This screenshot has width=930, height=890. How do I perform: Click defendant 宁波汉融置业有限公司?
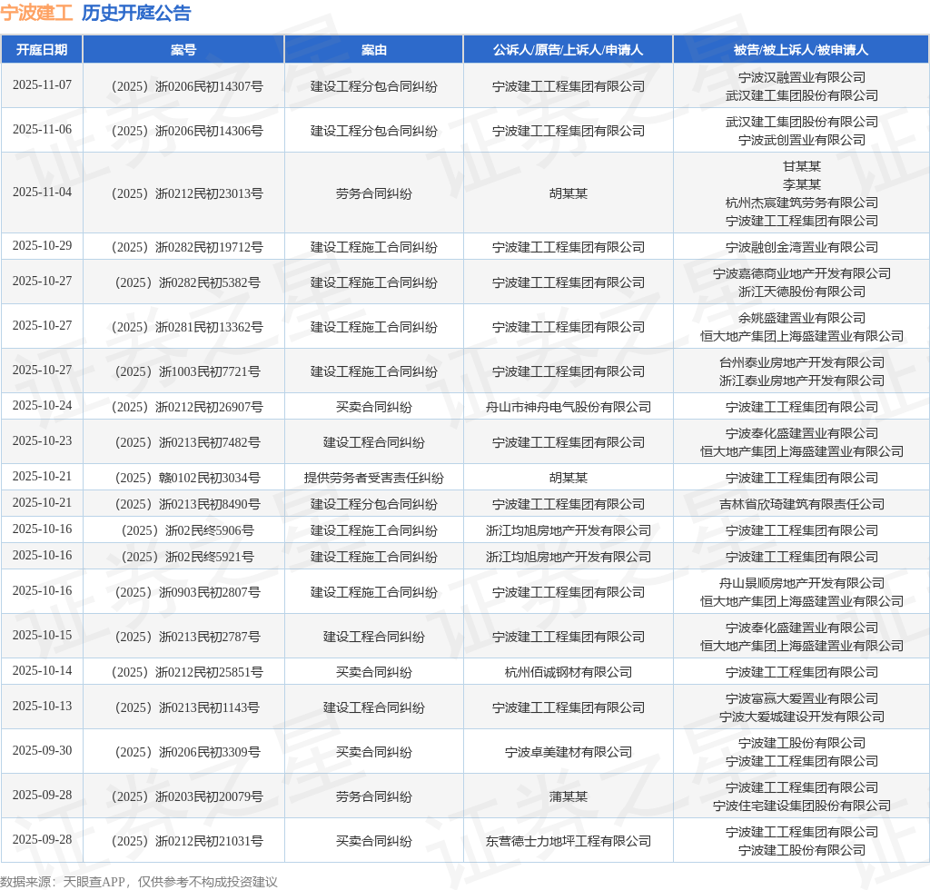click(802, 78)
